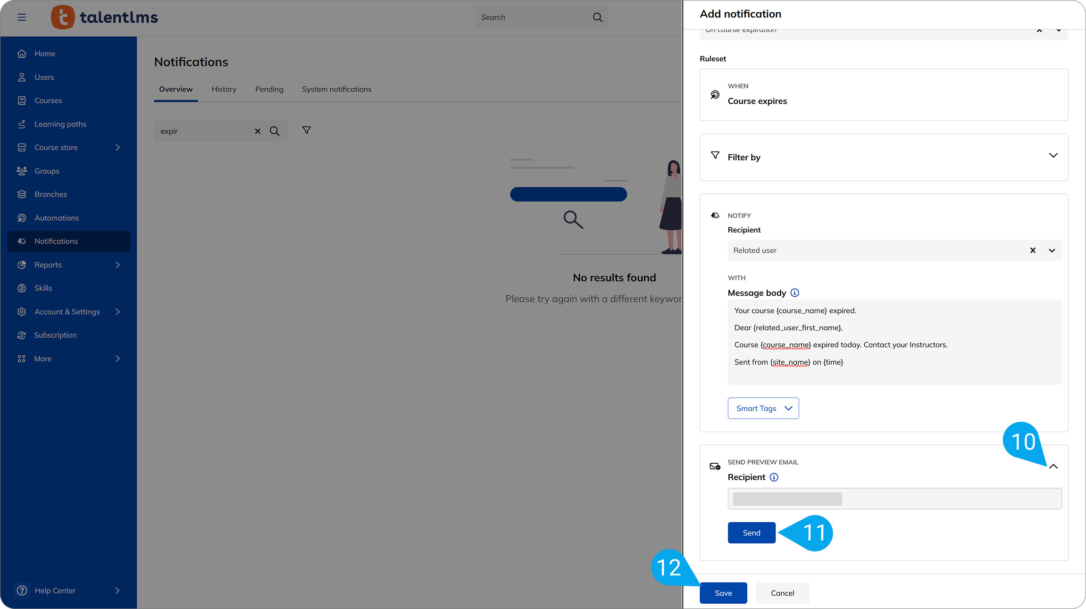The image size is (1086, 609).
Task: Open the hamburger navigation menu
Action: [x=22, y=17]
